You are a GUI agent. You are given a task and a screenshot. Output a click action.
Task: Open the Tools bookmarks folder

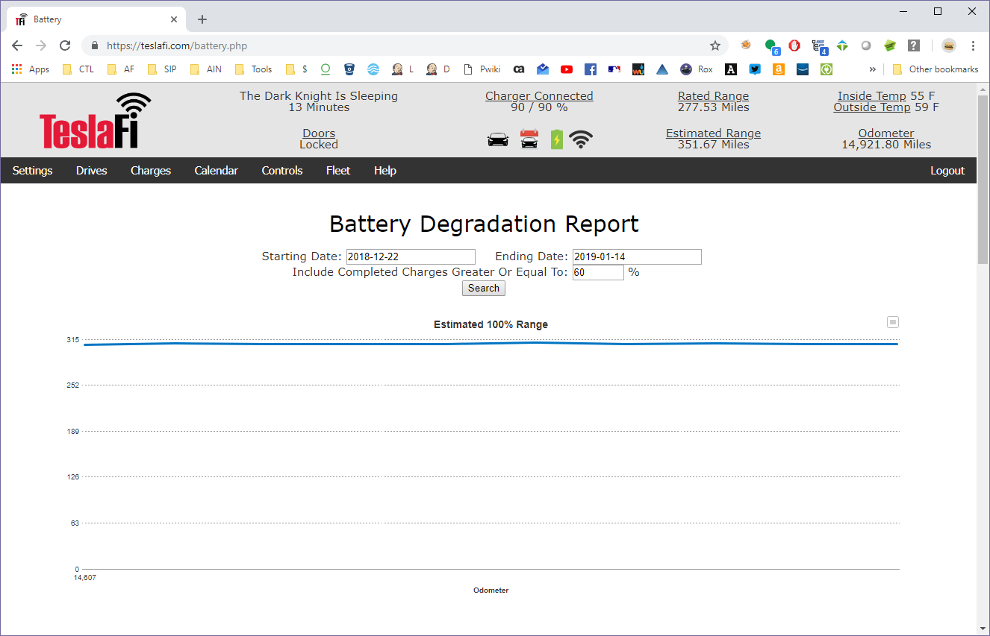pyautogui.click(x=254, y=69)
